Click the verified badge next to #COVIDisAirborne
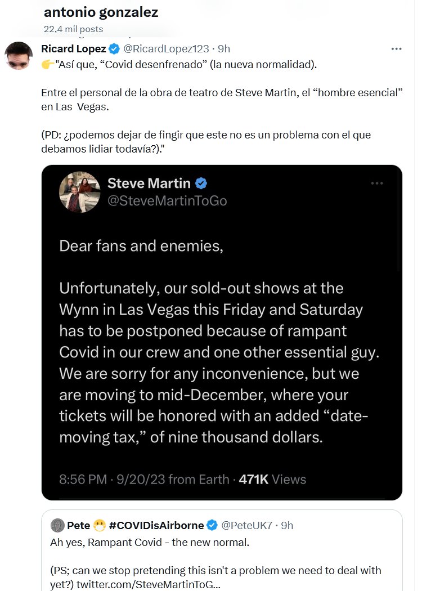Screen dimensions: 422x591 tap(212, 525)
